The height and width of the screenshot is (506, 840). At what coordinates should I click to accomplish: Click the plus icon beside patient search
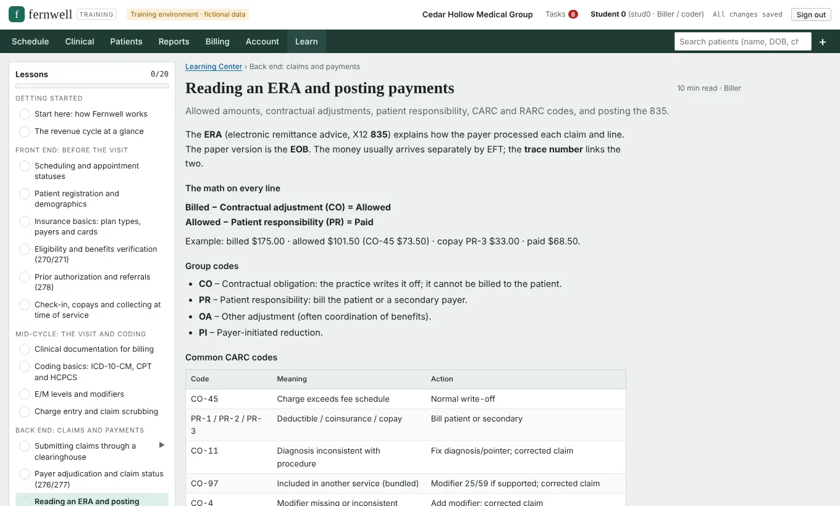click(823, 42)
